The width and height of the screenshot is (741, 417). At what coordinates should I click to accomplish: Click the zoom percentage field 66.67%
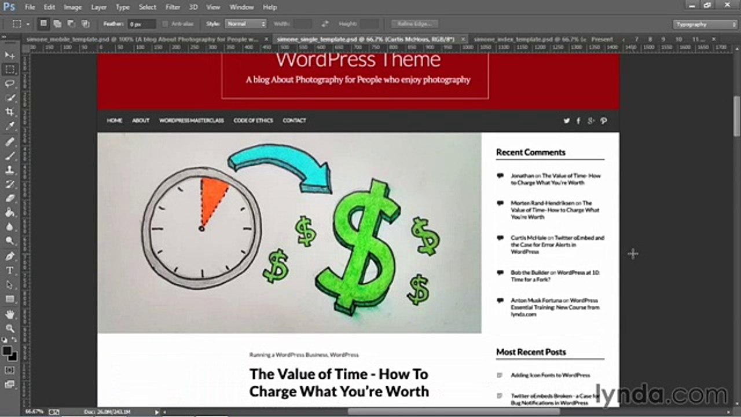[x=34, y=412]
